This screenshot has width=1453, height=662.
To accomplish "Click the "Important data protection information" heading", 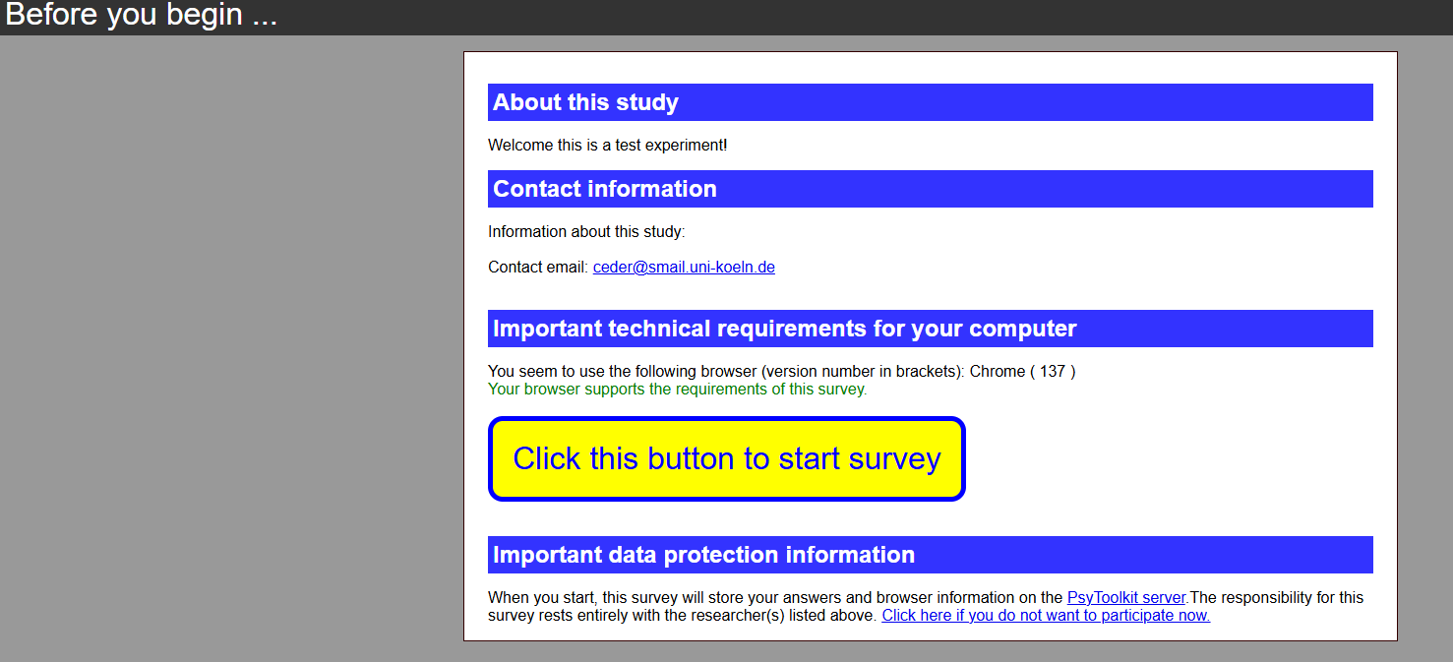I will (x=703, y=555).
